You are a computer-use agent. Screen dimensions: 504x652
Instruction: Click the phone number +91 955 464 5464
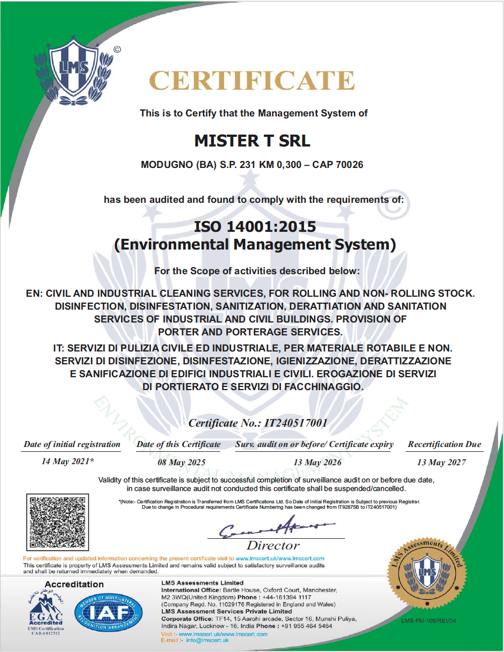306,626
